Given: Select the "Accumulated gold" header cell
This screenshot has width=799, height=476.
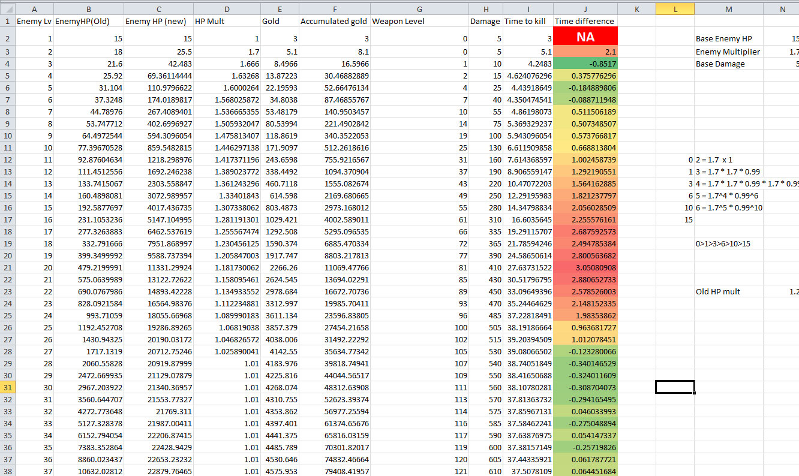Looking at the screenshot, I should coord(334,22).
